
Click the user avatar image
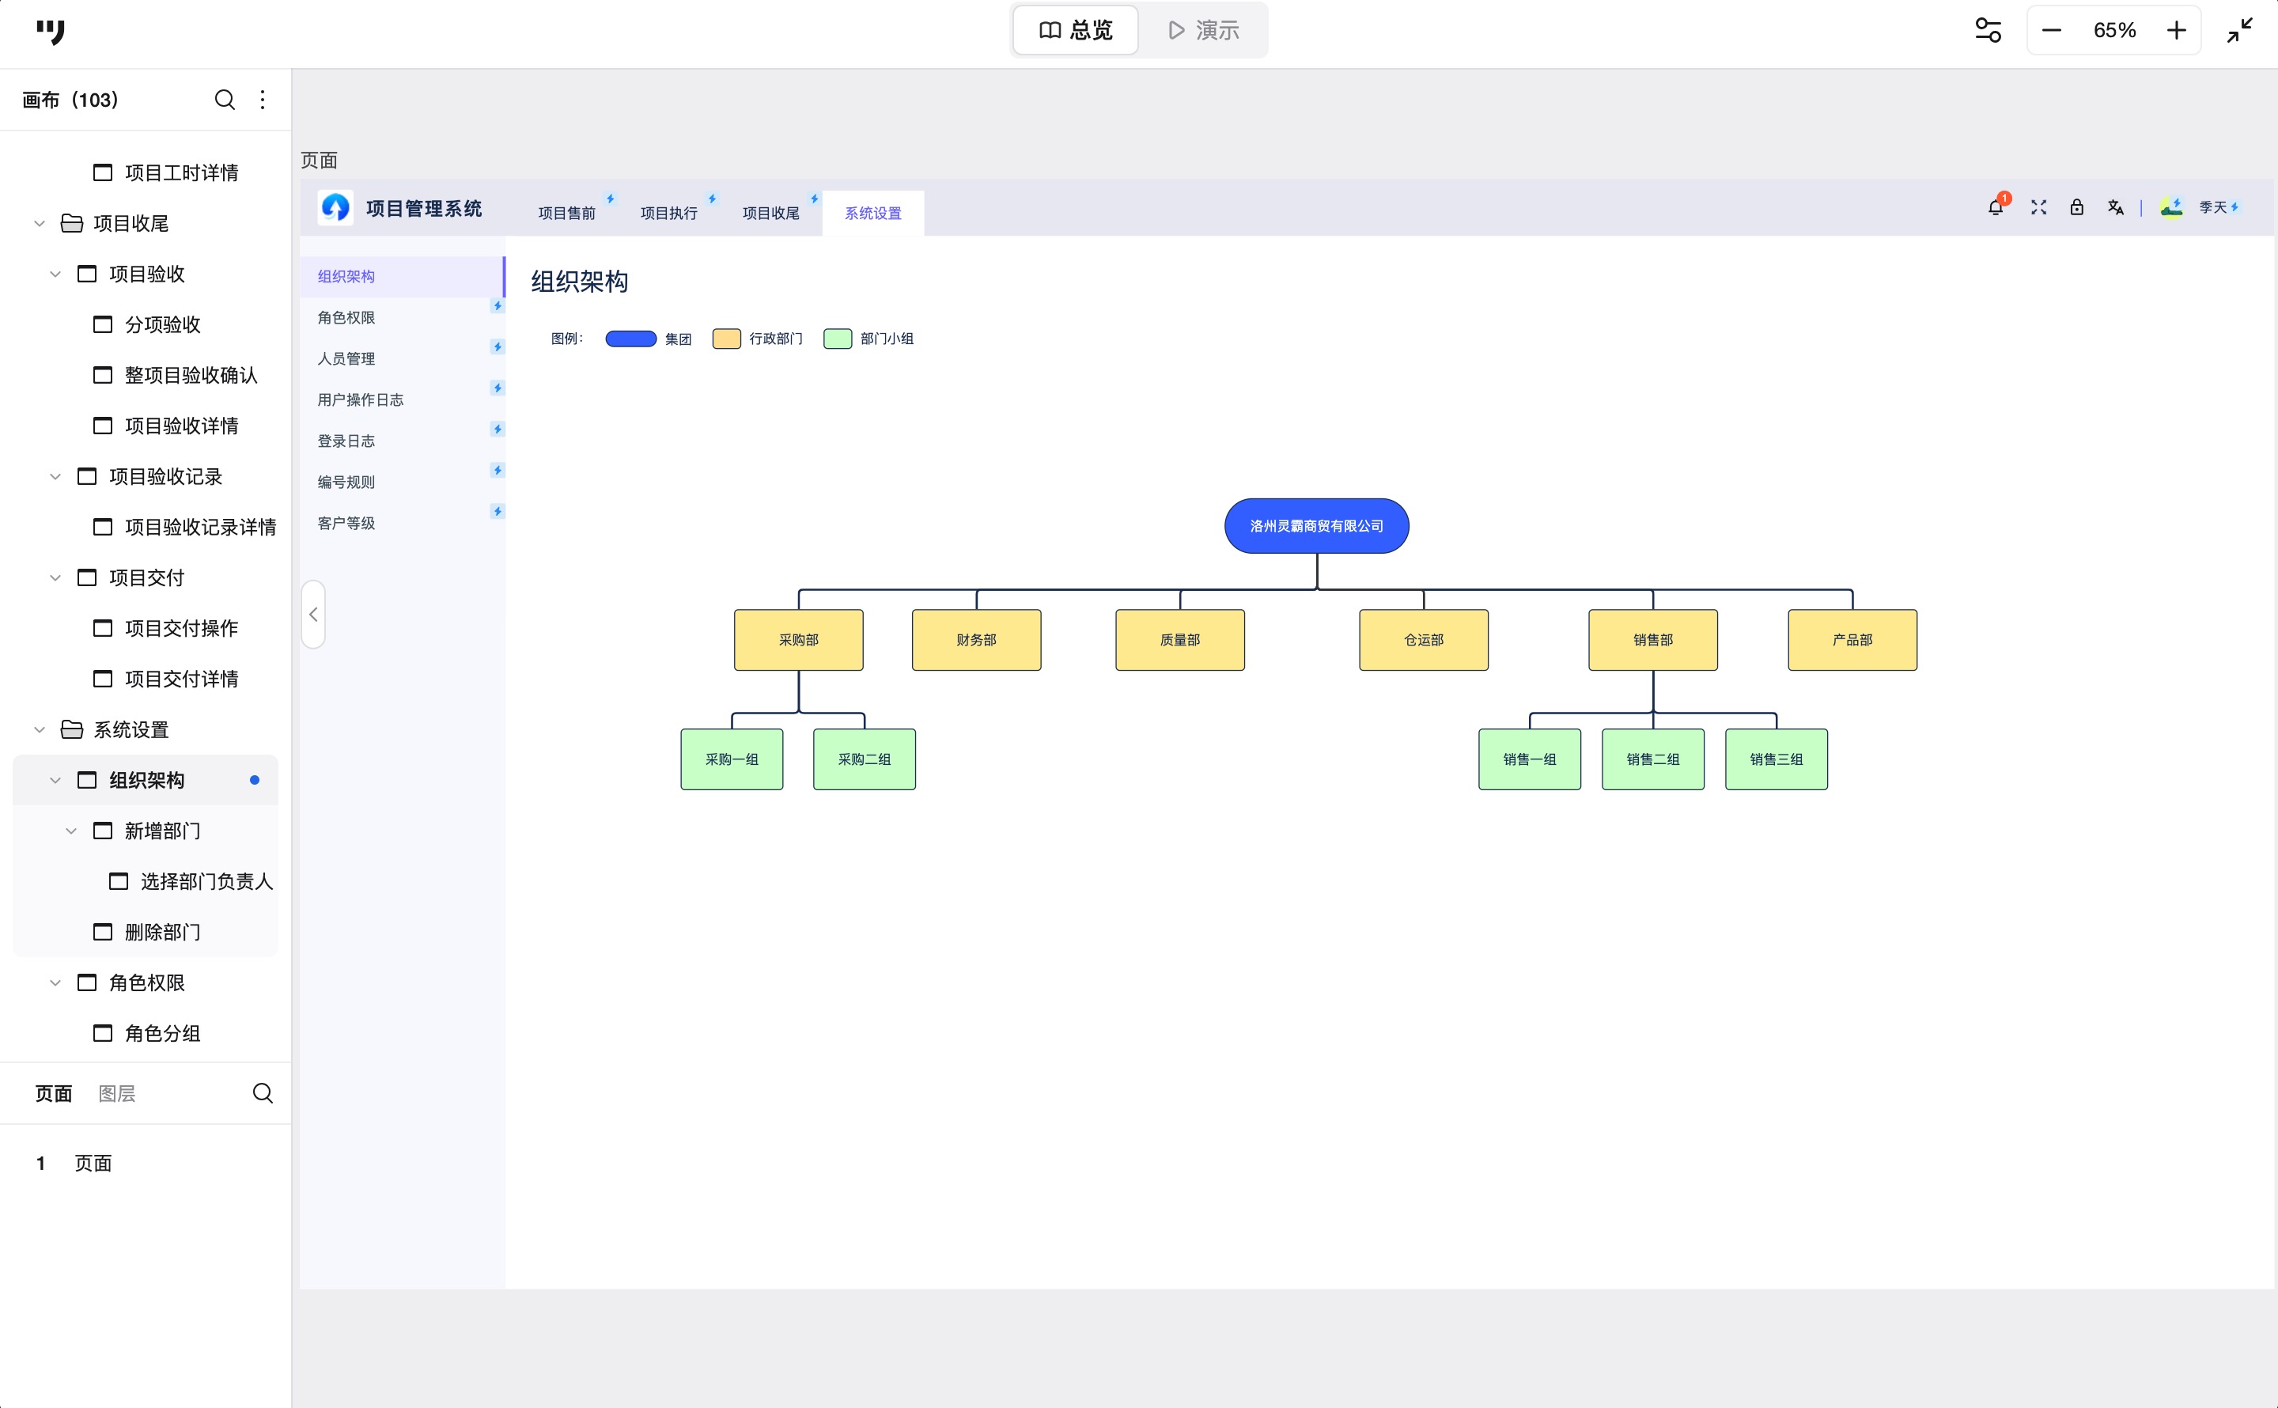(2171, 206)
